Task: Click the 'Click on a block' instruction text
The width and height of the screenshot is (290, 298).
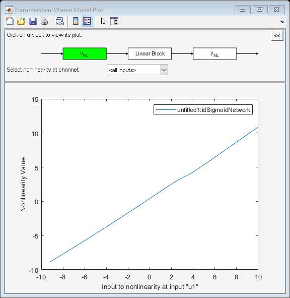Action: point(44,35)
